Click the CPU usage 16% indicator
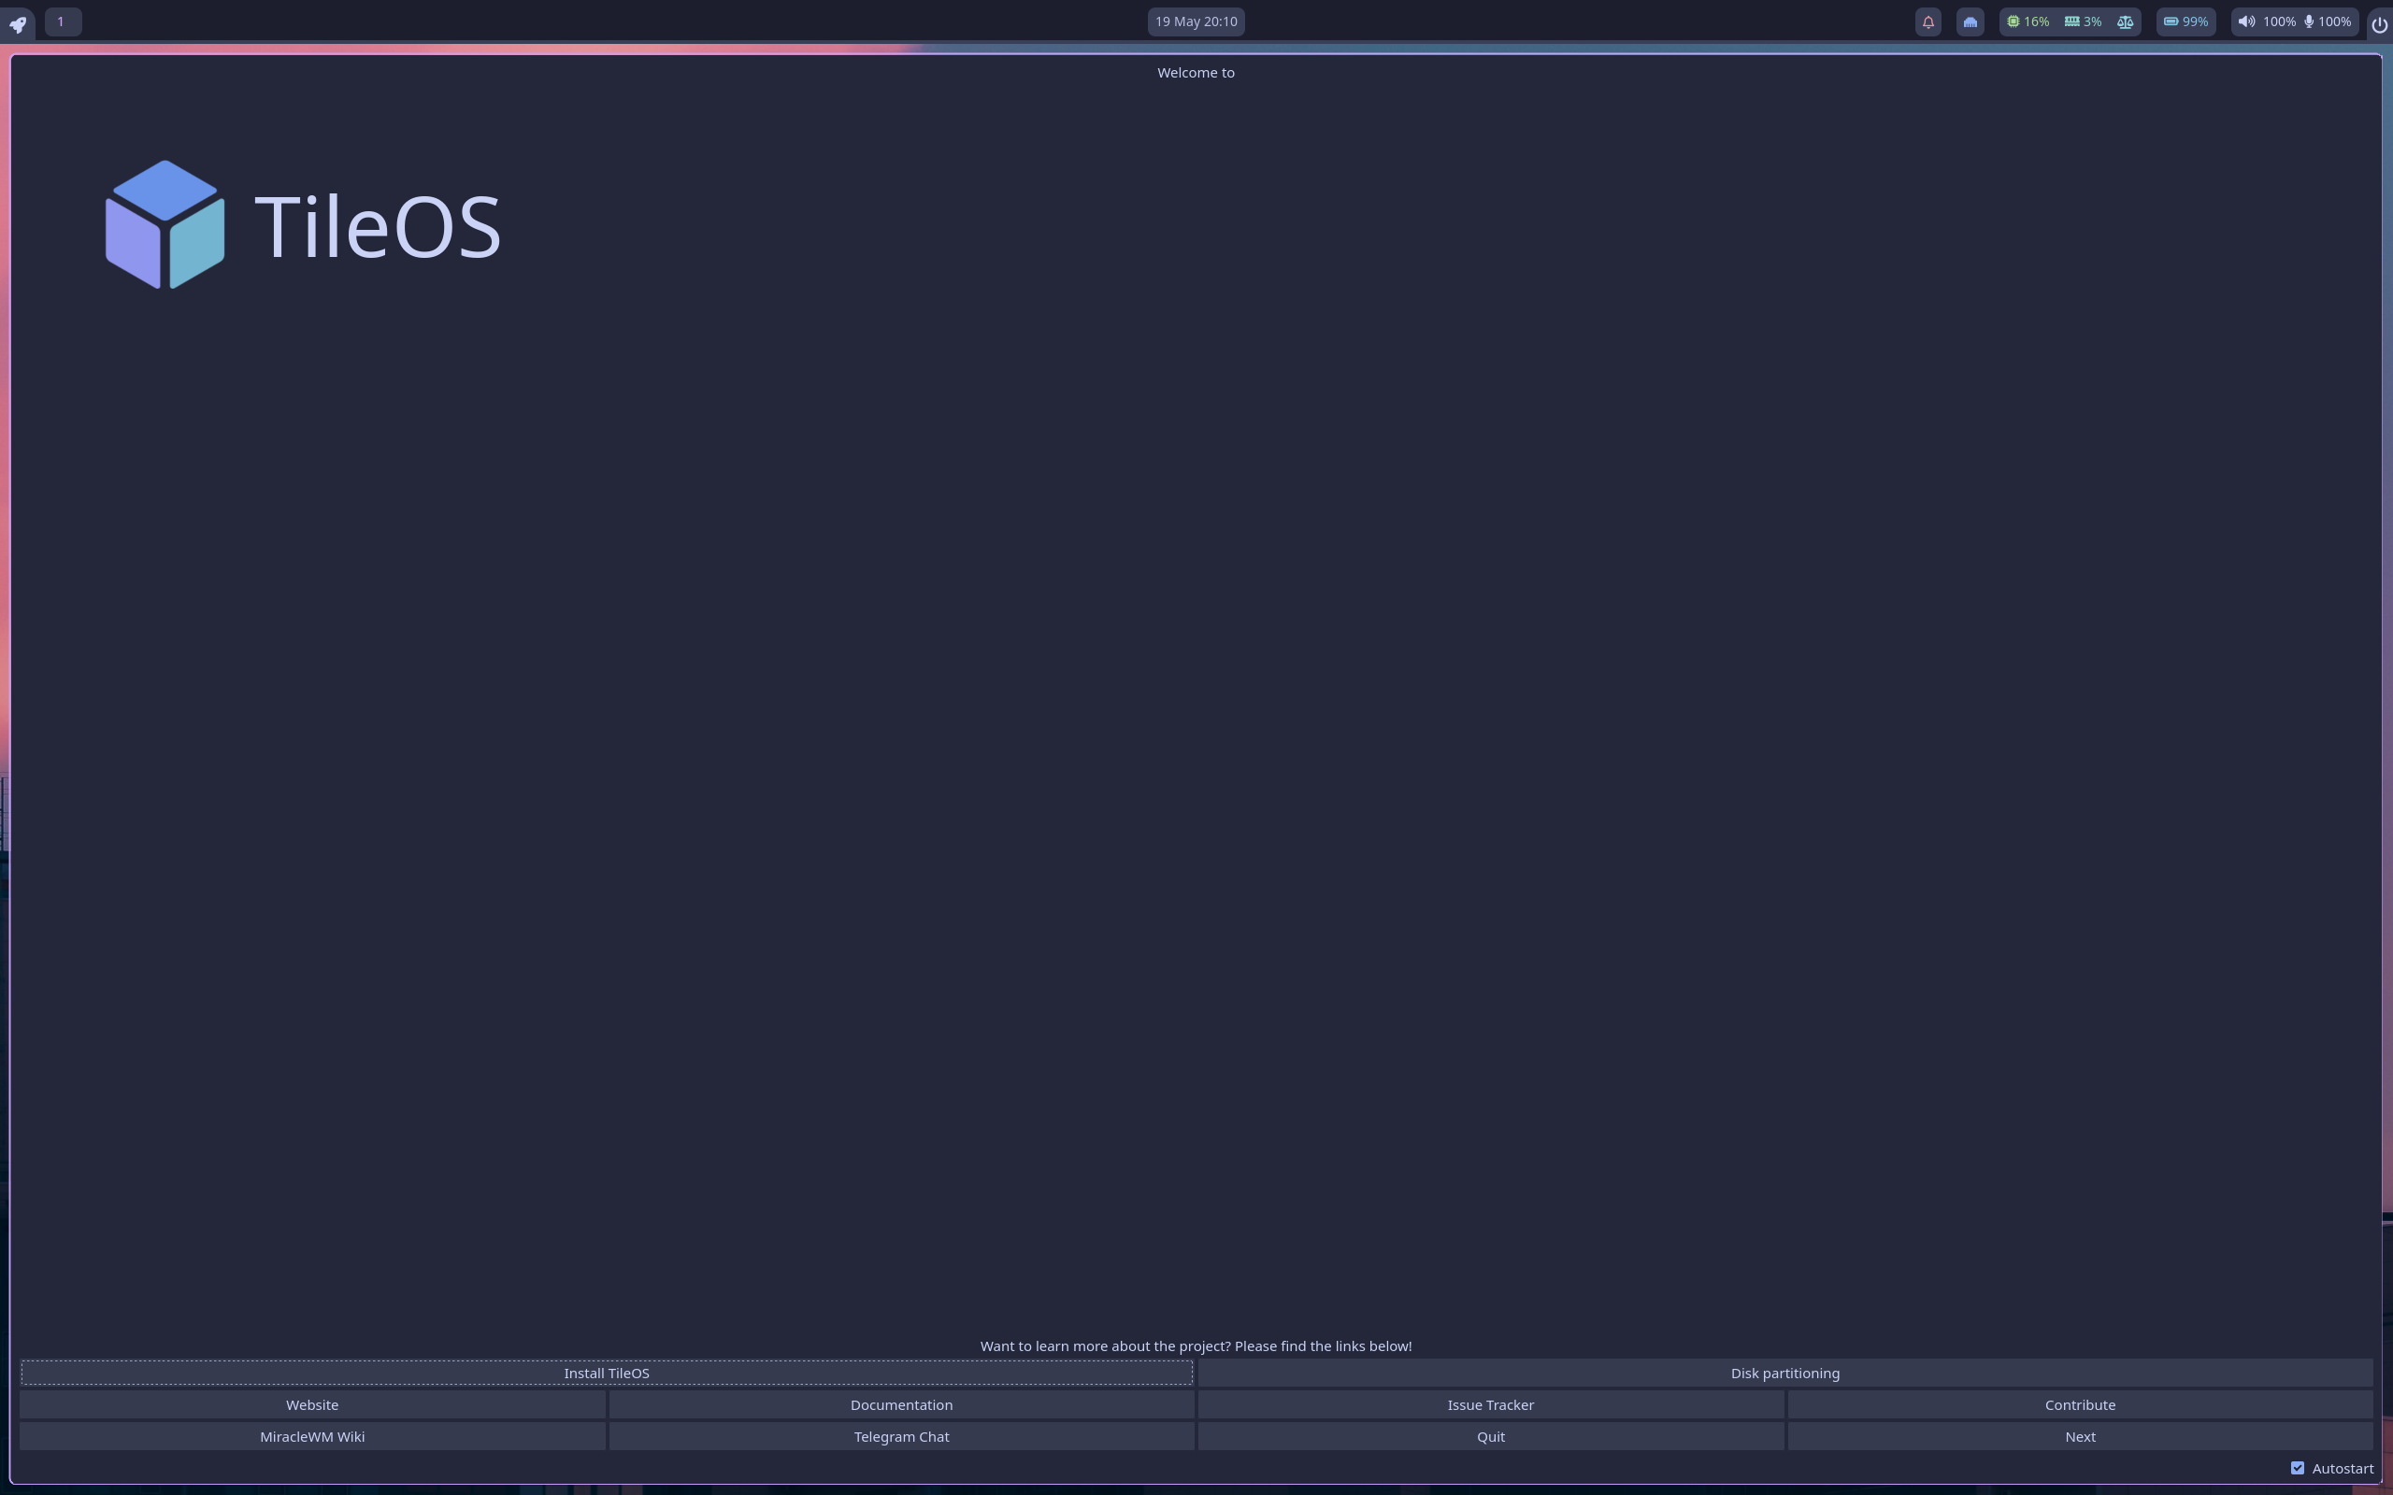This screenshot has height=1495, width=2393. [x=2028, y=21]
